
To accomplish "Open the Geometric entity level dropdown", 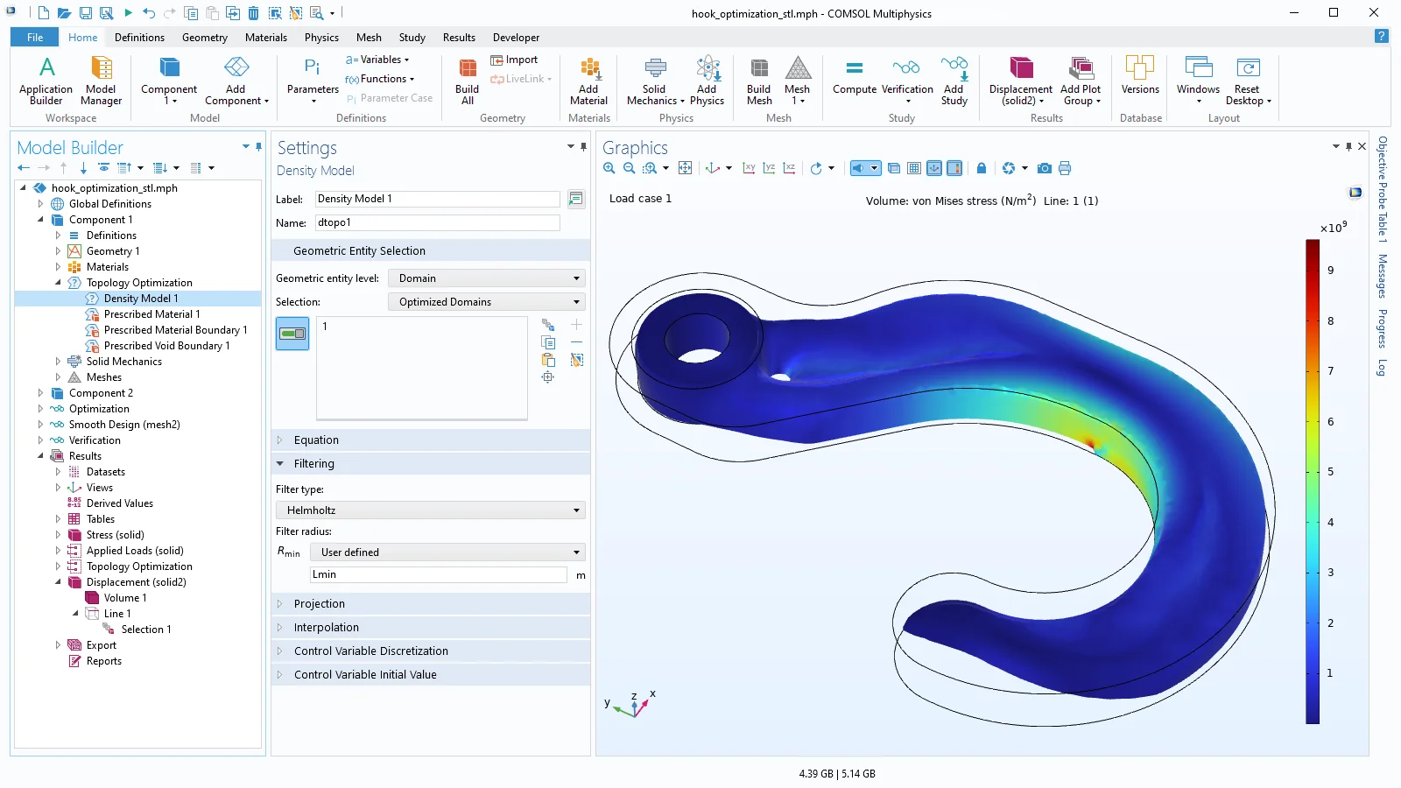I will click(x=487, y=278).
